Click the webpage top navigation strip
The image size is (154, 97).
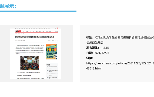coord(36,28)
